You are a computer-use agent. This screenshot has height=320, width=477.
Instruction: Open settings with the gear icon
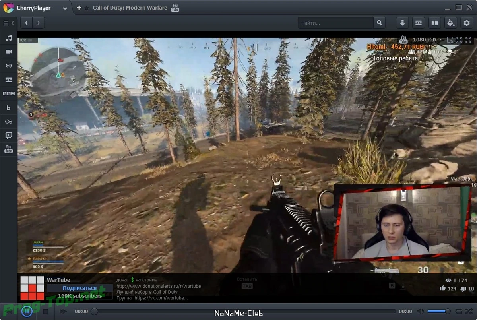[467, 23]
